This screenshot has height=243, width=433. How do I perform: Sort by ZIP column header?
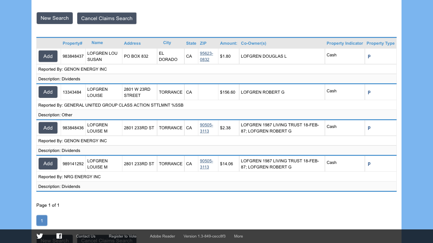coord(203,43)
